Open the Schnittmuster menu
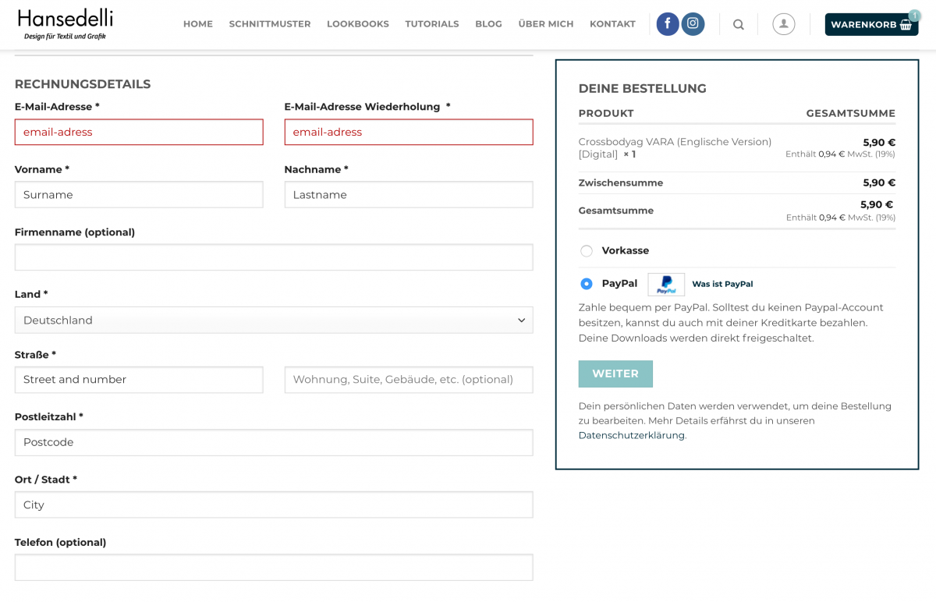Screen dimensions: 936x602 coord(270,24)
